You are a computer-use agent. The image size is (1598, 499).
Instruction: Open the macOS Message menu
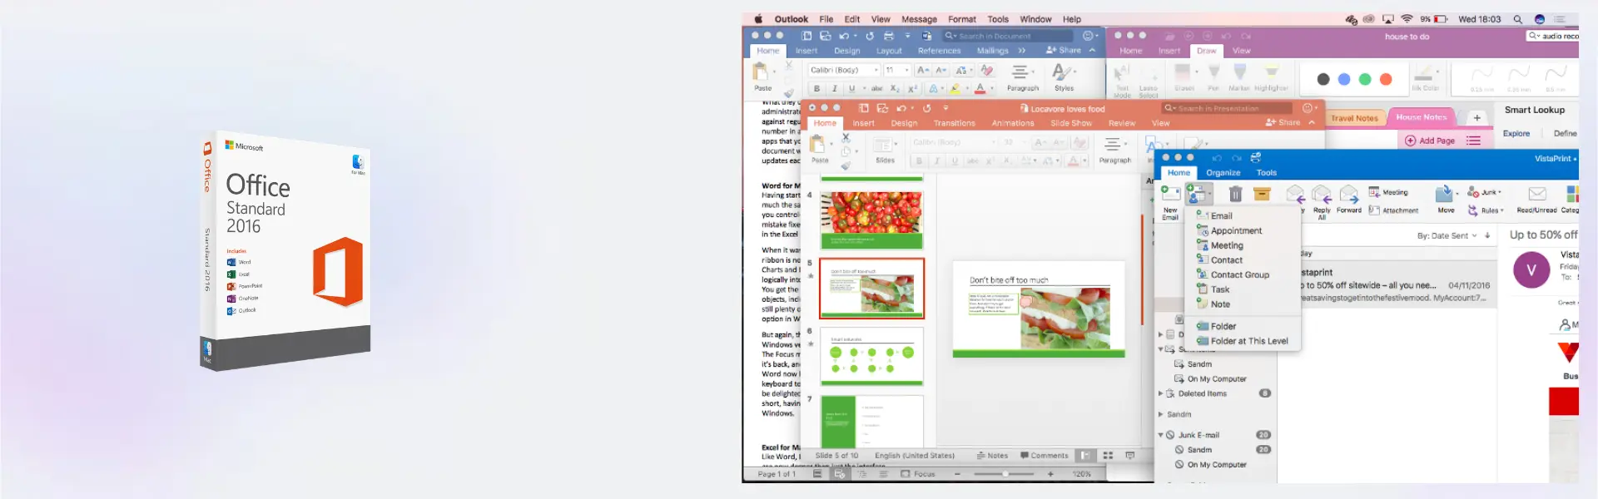click(x=919, y=19)
